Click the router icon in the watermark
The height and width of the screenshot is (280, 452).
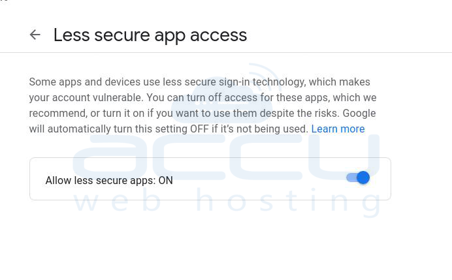[222, 93]
